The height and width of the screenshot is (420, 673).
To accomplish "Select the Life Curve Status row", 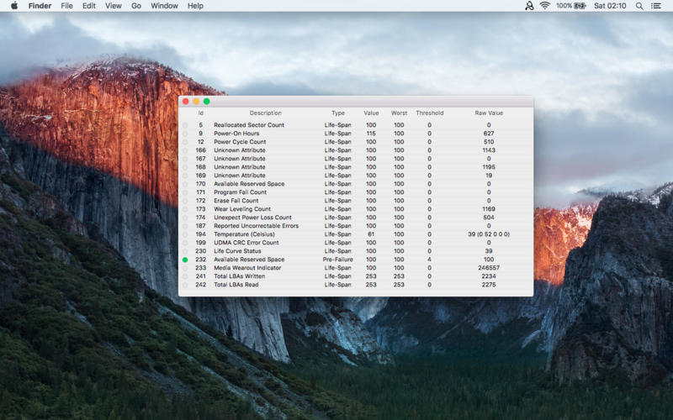I will coord(356,251).
